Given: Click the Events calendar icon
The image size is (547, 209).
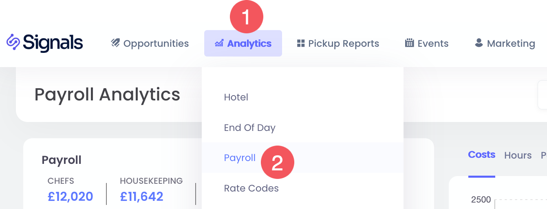Looking at the screenshot, I should pyautogui.click(x=409, y=43).
